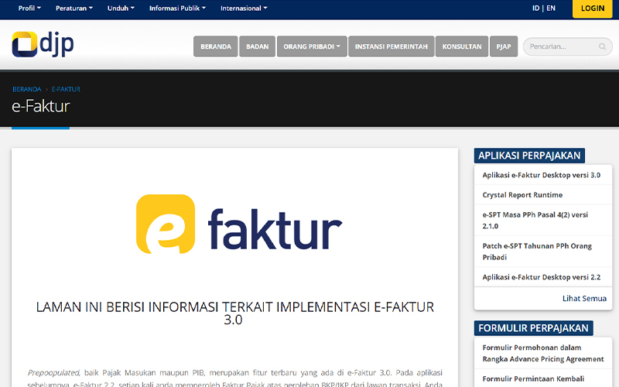
Task: Click the e-Faktur page title
Action: pos(41,106)
